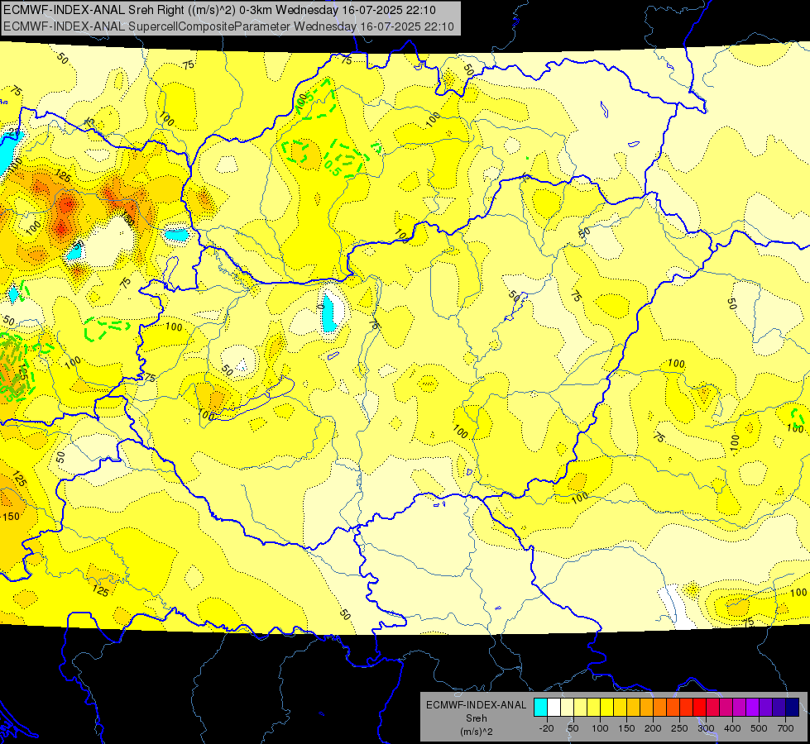Click the red swatch just left of 300 tick

pyautogui.click(x=699, y=707)
